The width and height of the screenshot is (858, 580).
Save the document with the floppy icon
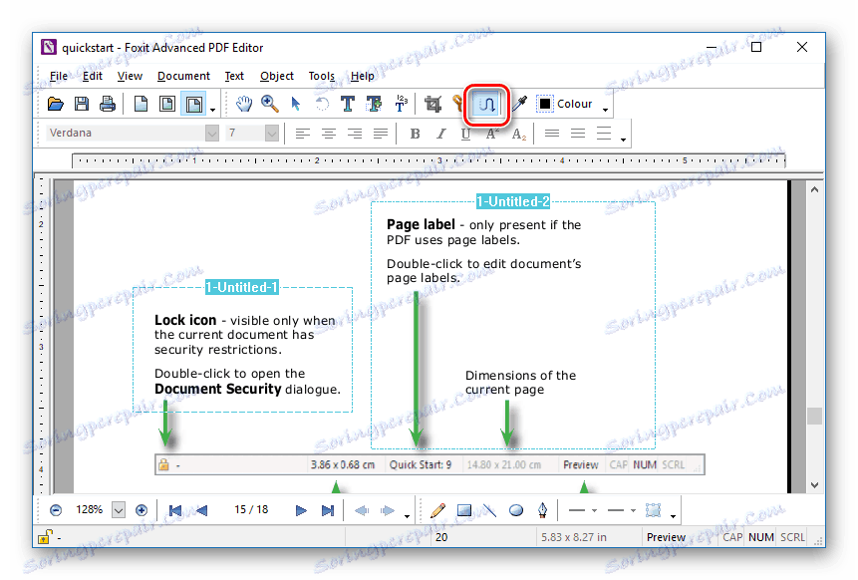(x=82, y=104)
